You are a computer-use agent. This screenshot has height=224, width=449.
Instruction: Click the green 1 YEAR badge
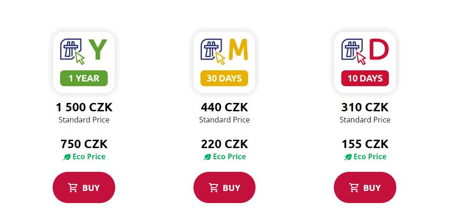click(x=84, y=78)
